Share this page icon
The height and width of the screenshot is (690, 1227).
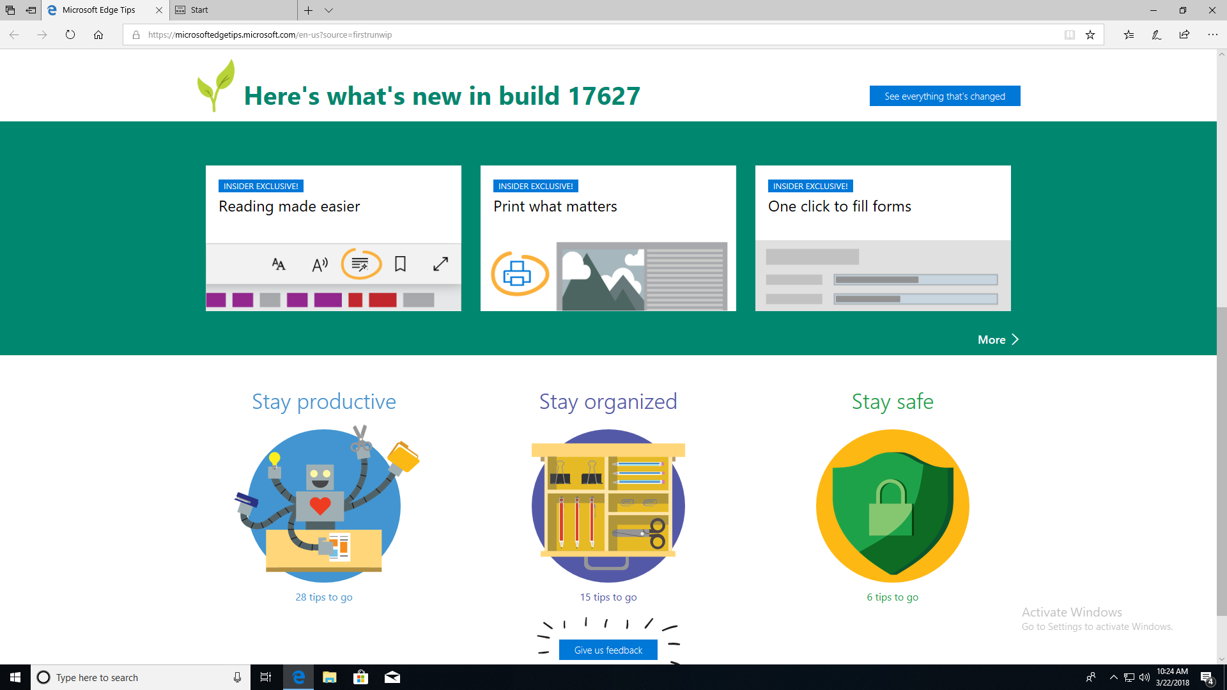[x=1184, y=34]
